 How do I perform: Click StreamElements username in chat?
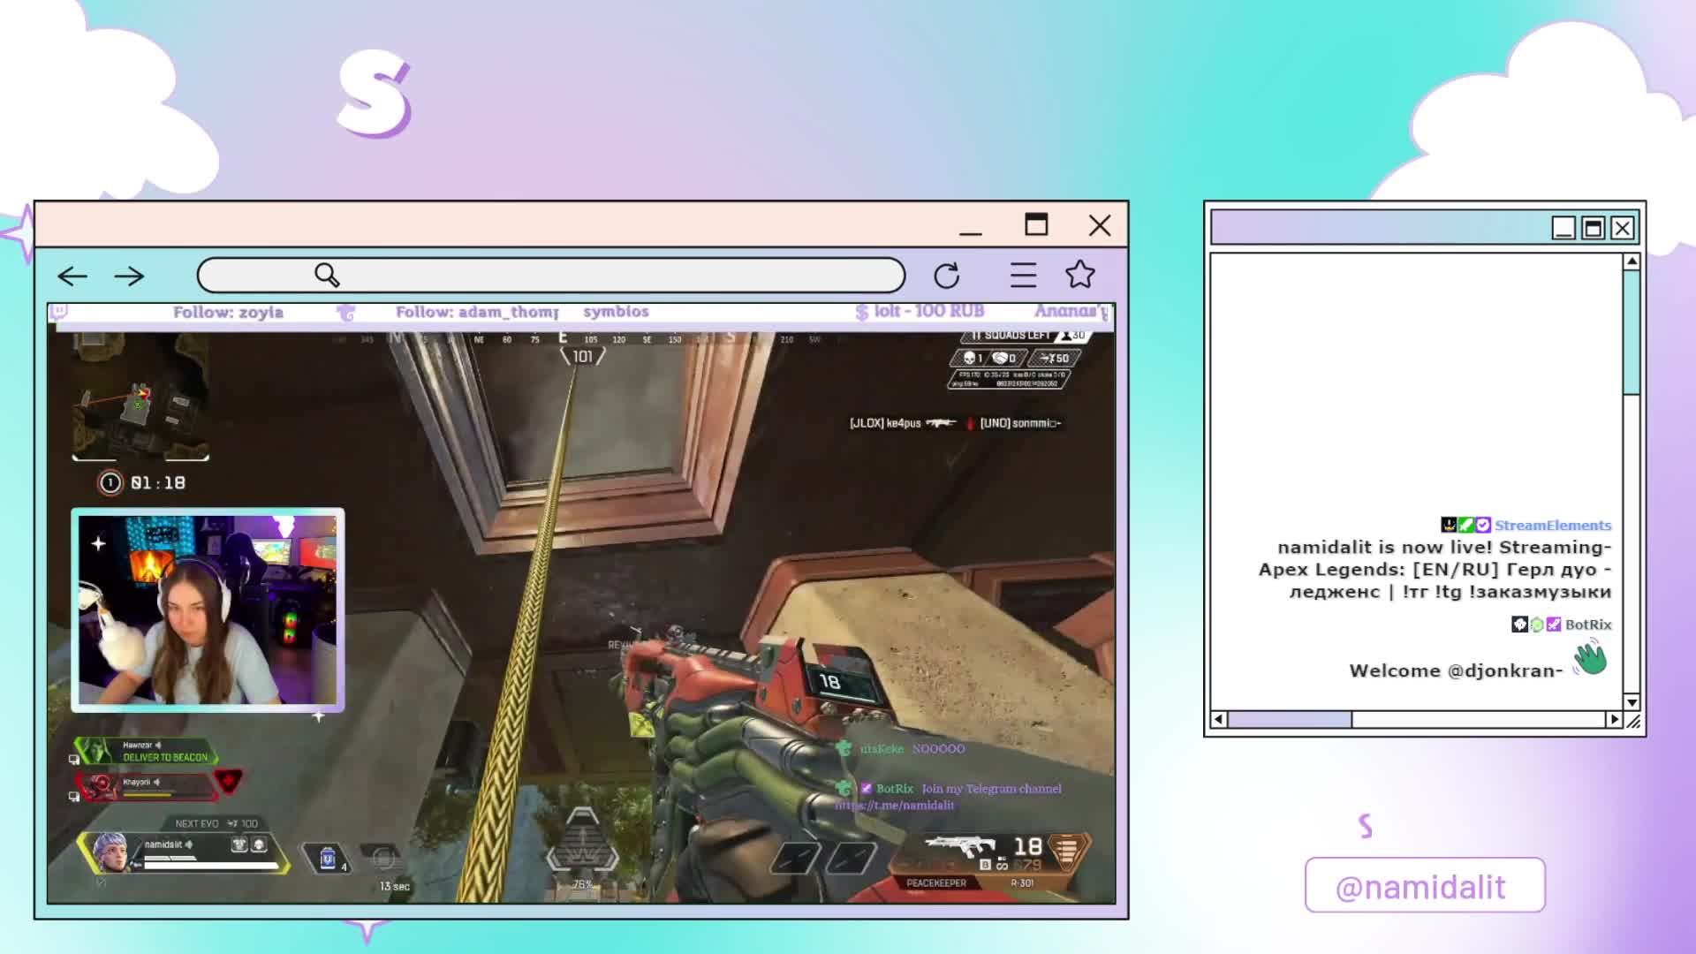[x=1552, y=526]
